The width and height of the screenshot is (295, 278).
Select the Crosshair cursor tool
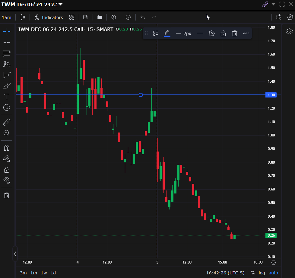[6, 31]
